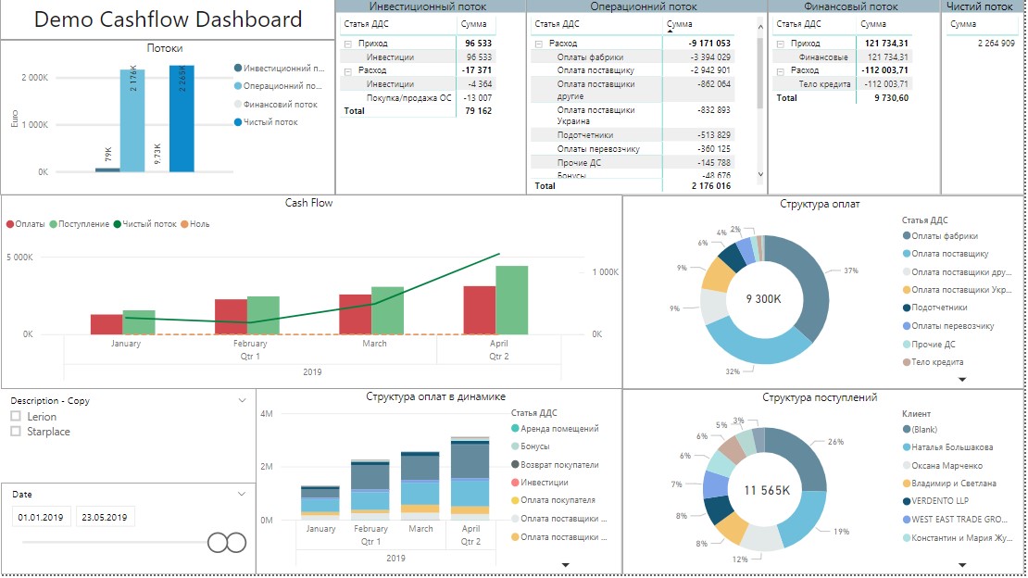1028x578 pixels.
Task: Select the Оплаты фабрики legend marker
Action: click(x=907, y=236)
